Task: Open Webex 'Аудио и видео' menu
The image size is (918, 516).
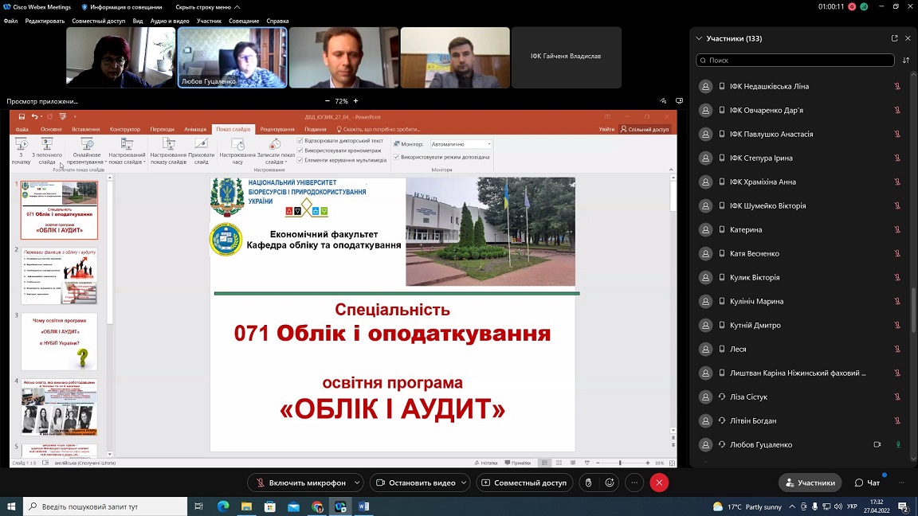Action: click(x=170, y=21)
